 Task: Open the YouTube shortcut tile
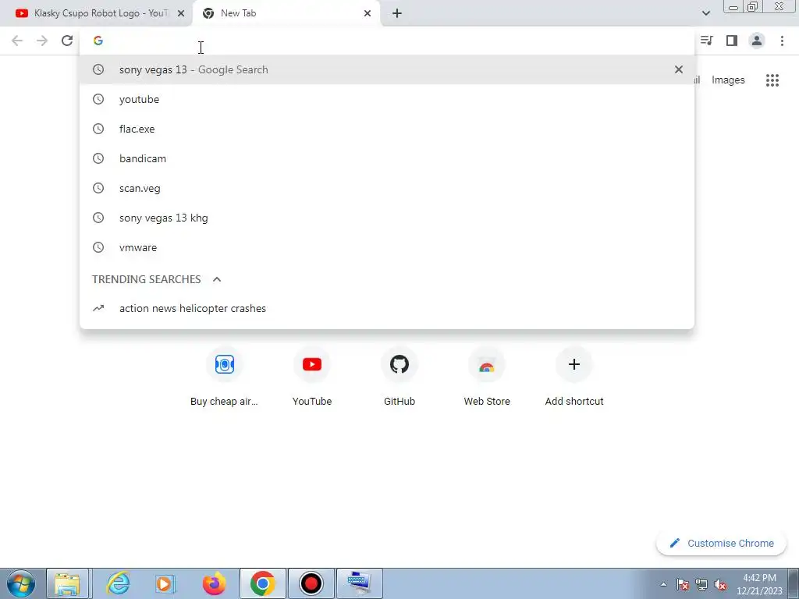coord(312,377)
